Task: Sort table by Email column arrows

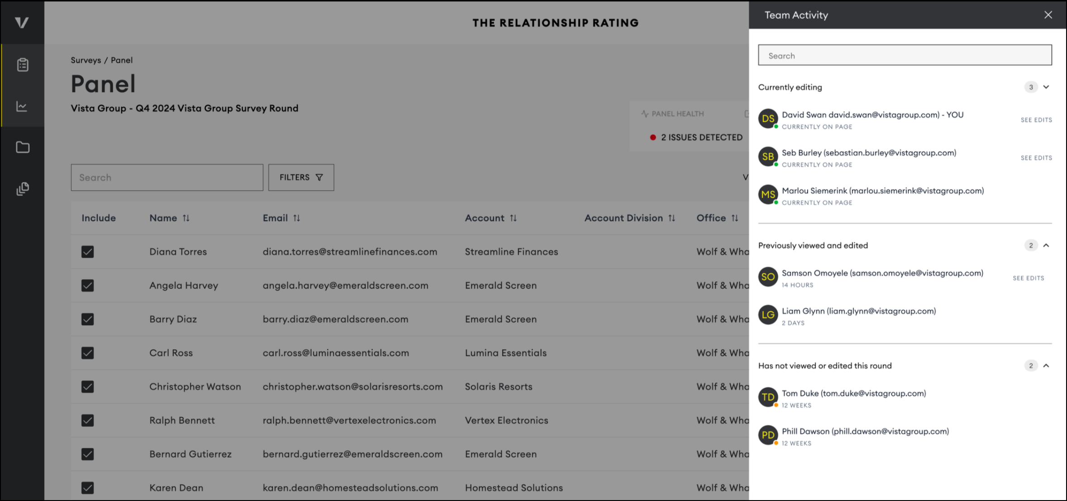Action: click(296, 218)
